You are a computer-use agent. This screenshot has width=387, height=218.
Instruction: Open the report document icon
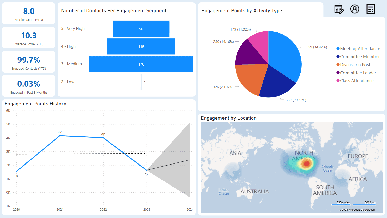point(371,9)
